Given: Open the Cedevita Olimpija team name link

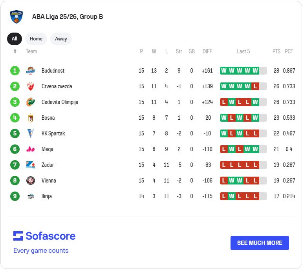Looking at the screenshot, I should 60,102.
